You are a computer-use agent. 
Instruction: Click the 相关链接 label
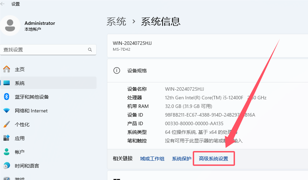(x=123, y=159)
